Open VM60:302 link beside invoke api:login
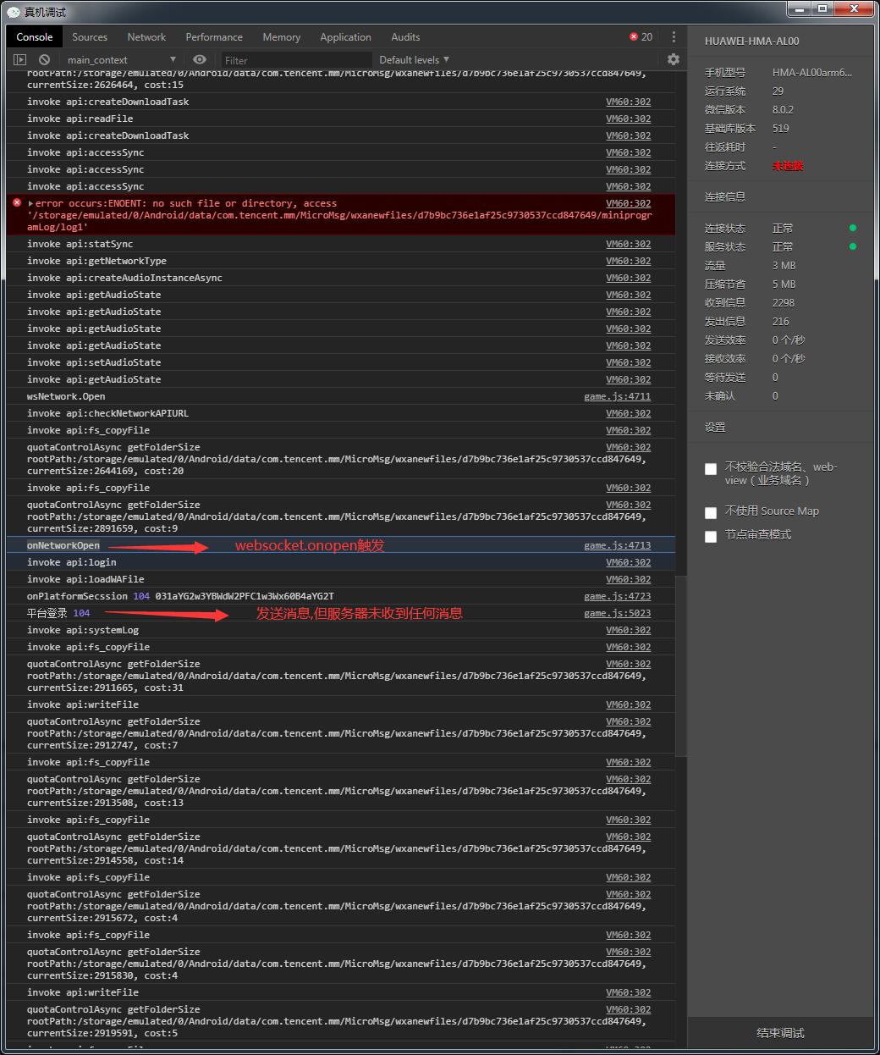880x1055 pixels. [629, 562]
